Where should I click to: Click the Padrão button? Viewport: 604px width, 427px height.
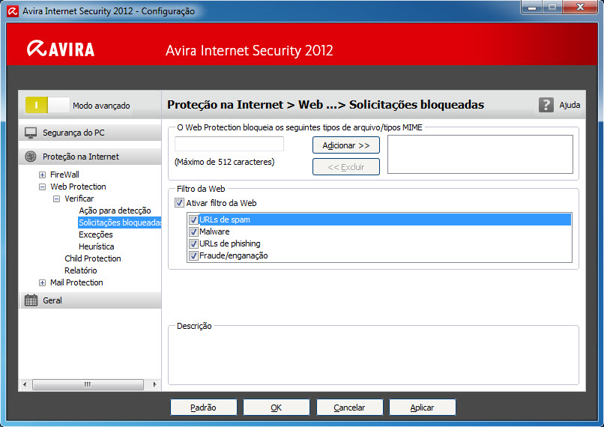[x=203, y=408]
